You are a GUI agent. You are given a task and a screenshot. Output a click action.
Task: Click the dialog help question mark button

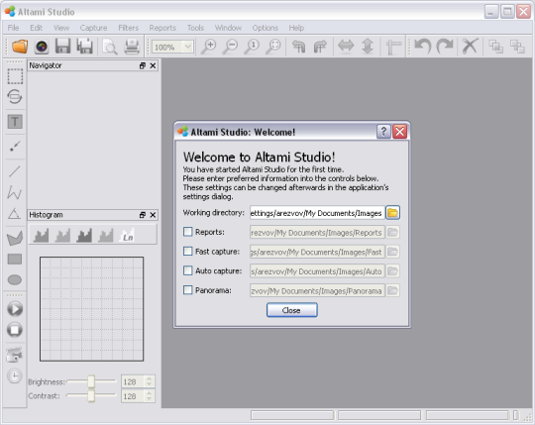click(x=383, y=132)
